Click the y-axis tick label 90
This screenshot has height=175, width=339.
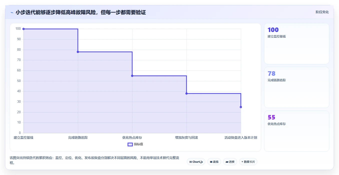tap(19, 39)
